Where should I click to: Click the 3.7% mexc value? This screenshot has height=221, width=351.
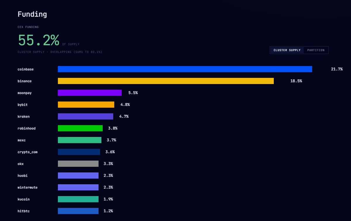point(111,140)
